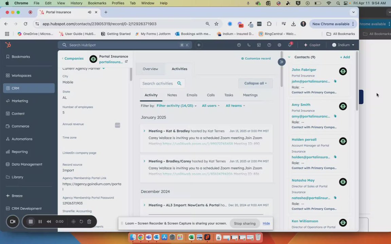The image size is (391, 244).
Task: Click the Annual revenue details icon
Action: click(x=117, y=125)
